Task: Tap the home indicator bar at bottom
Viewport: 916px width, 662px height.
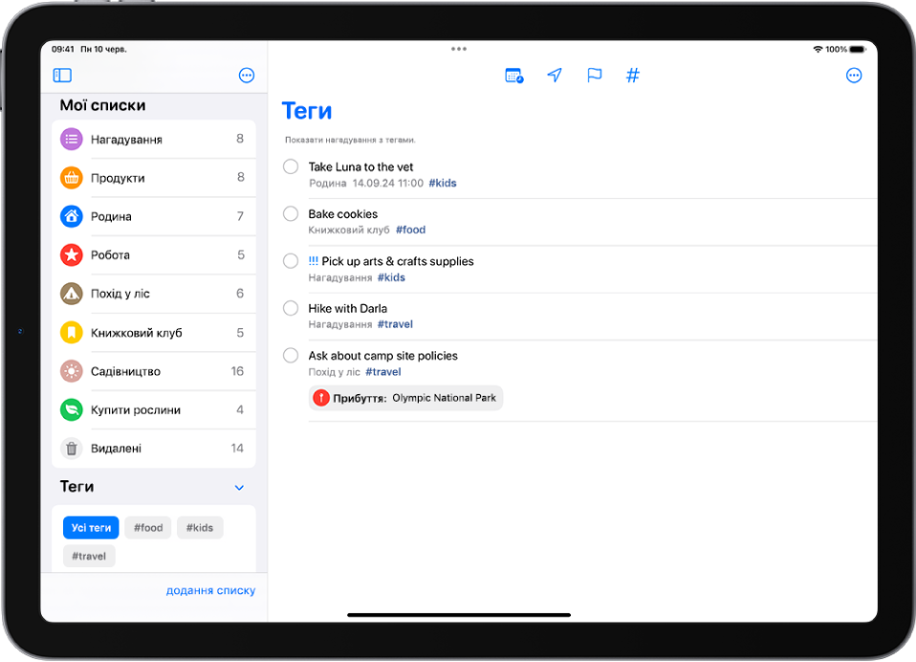Action: [x=459, y=615]
